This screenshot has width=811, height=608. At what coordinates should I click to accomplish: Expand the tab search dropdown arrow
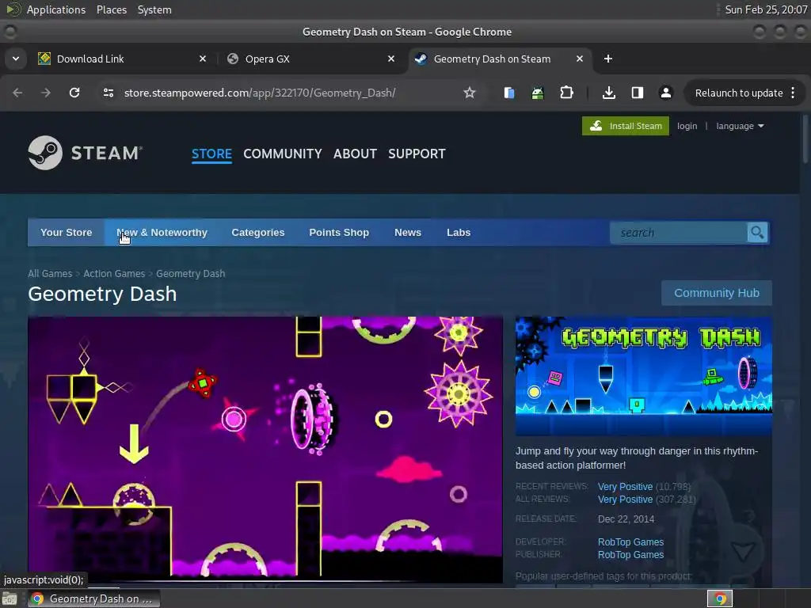tap(16, 59)
